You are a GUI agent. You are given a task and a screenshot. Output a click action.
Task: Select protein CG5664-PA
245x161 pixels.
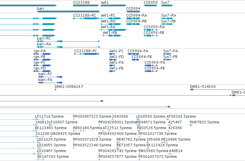[133, 54]
